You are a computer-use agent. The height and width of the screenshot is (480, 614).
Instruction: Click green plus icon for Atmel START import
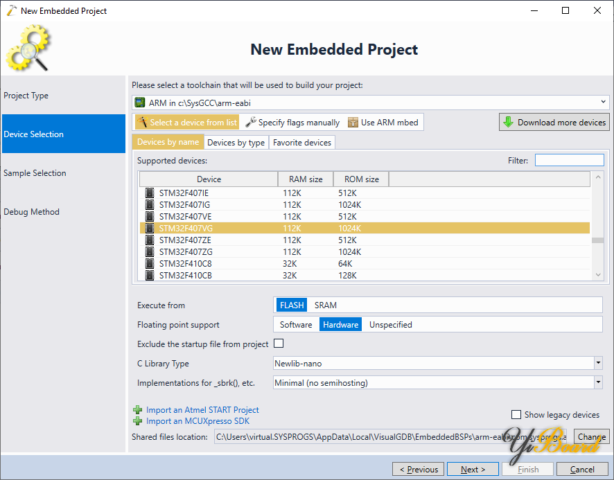(137, 410)
